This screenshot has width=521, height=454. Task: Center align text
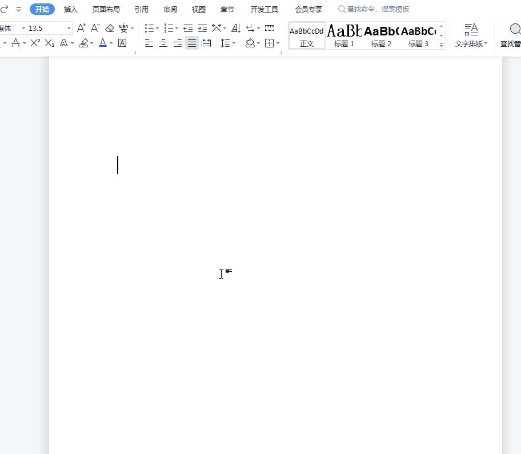[x=163, y=43]
